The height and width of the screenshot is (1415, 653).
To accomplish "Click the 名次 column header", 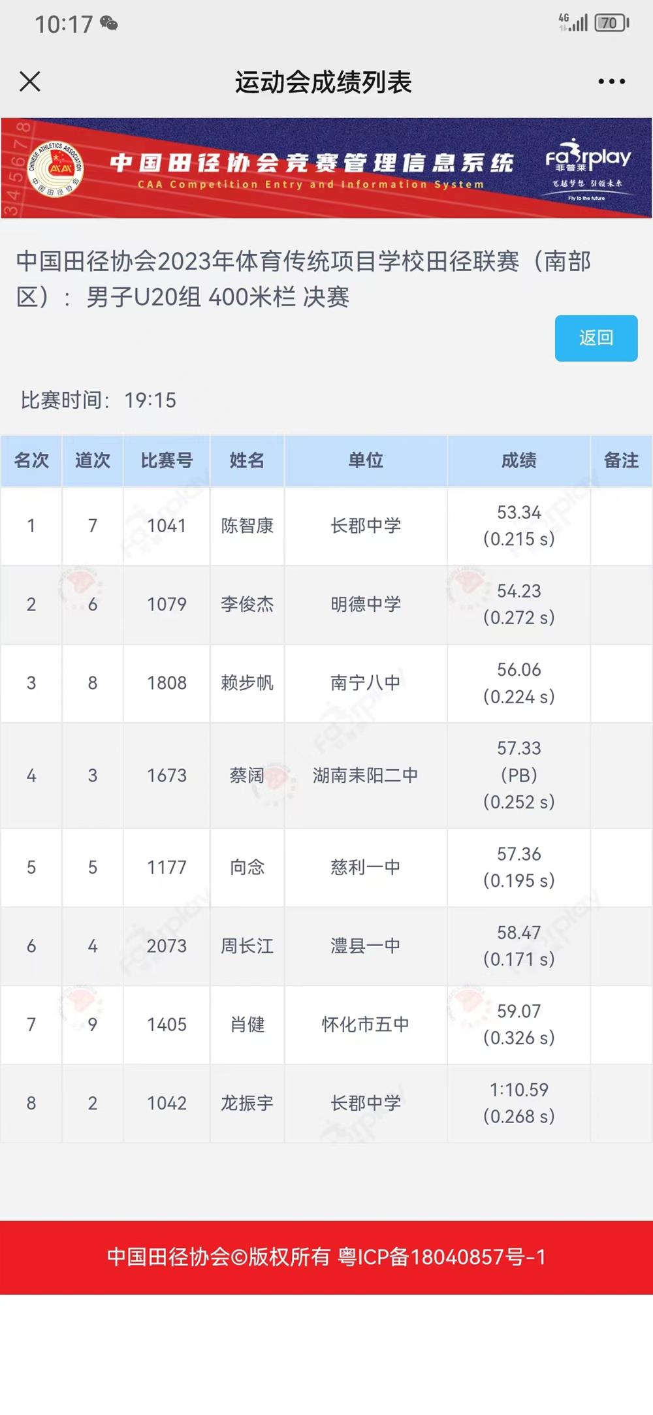I will point(31,460).
